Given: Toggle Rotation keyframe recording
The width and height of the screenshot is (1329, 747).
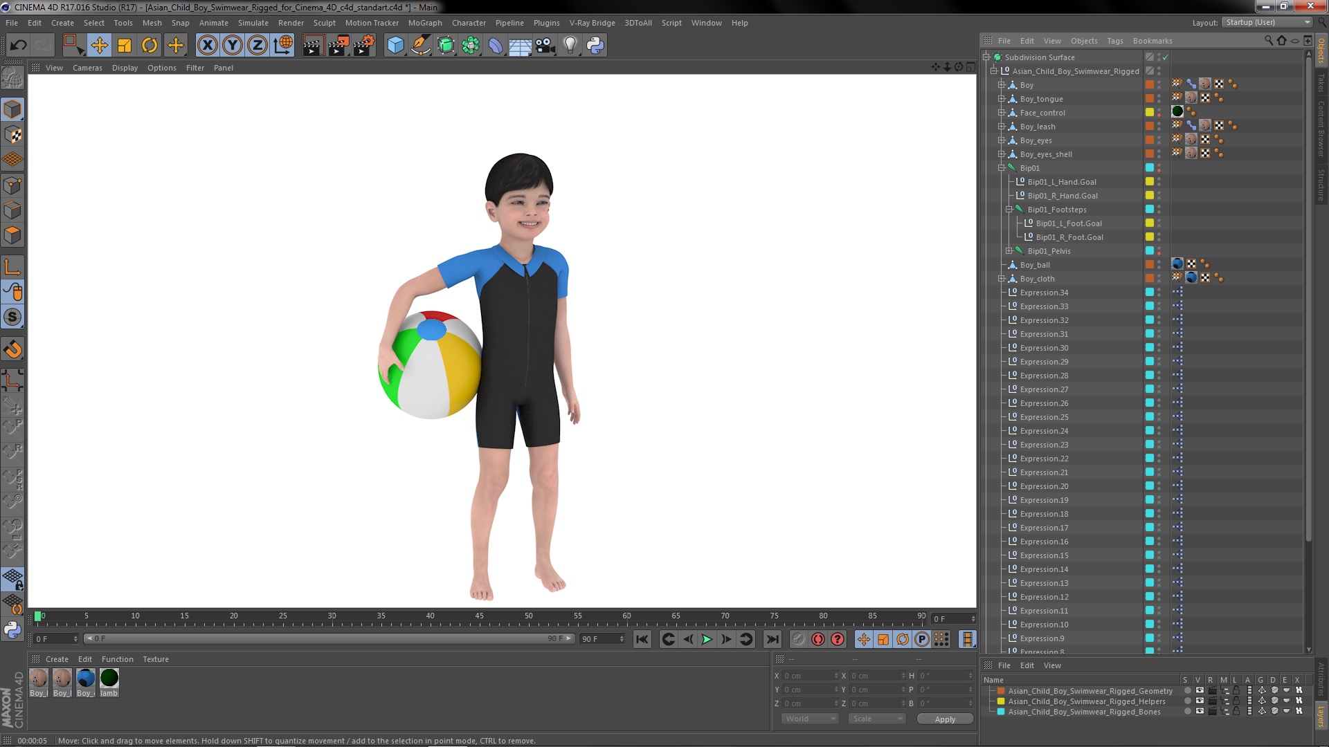Looking at the screenshot, I should pos(902,639).
